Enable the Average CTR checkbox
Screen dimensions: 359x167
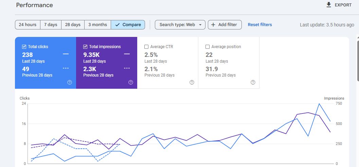[146, 47]
